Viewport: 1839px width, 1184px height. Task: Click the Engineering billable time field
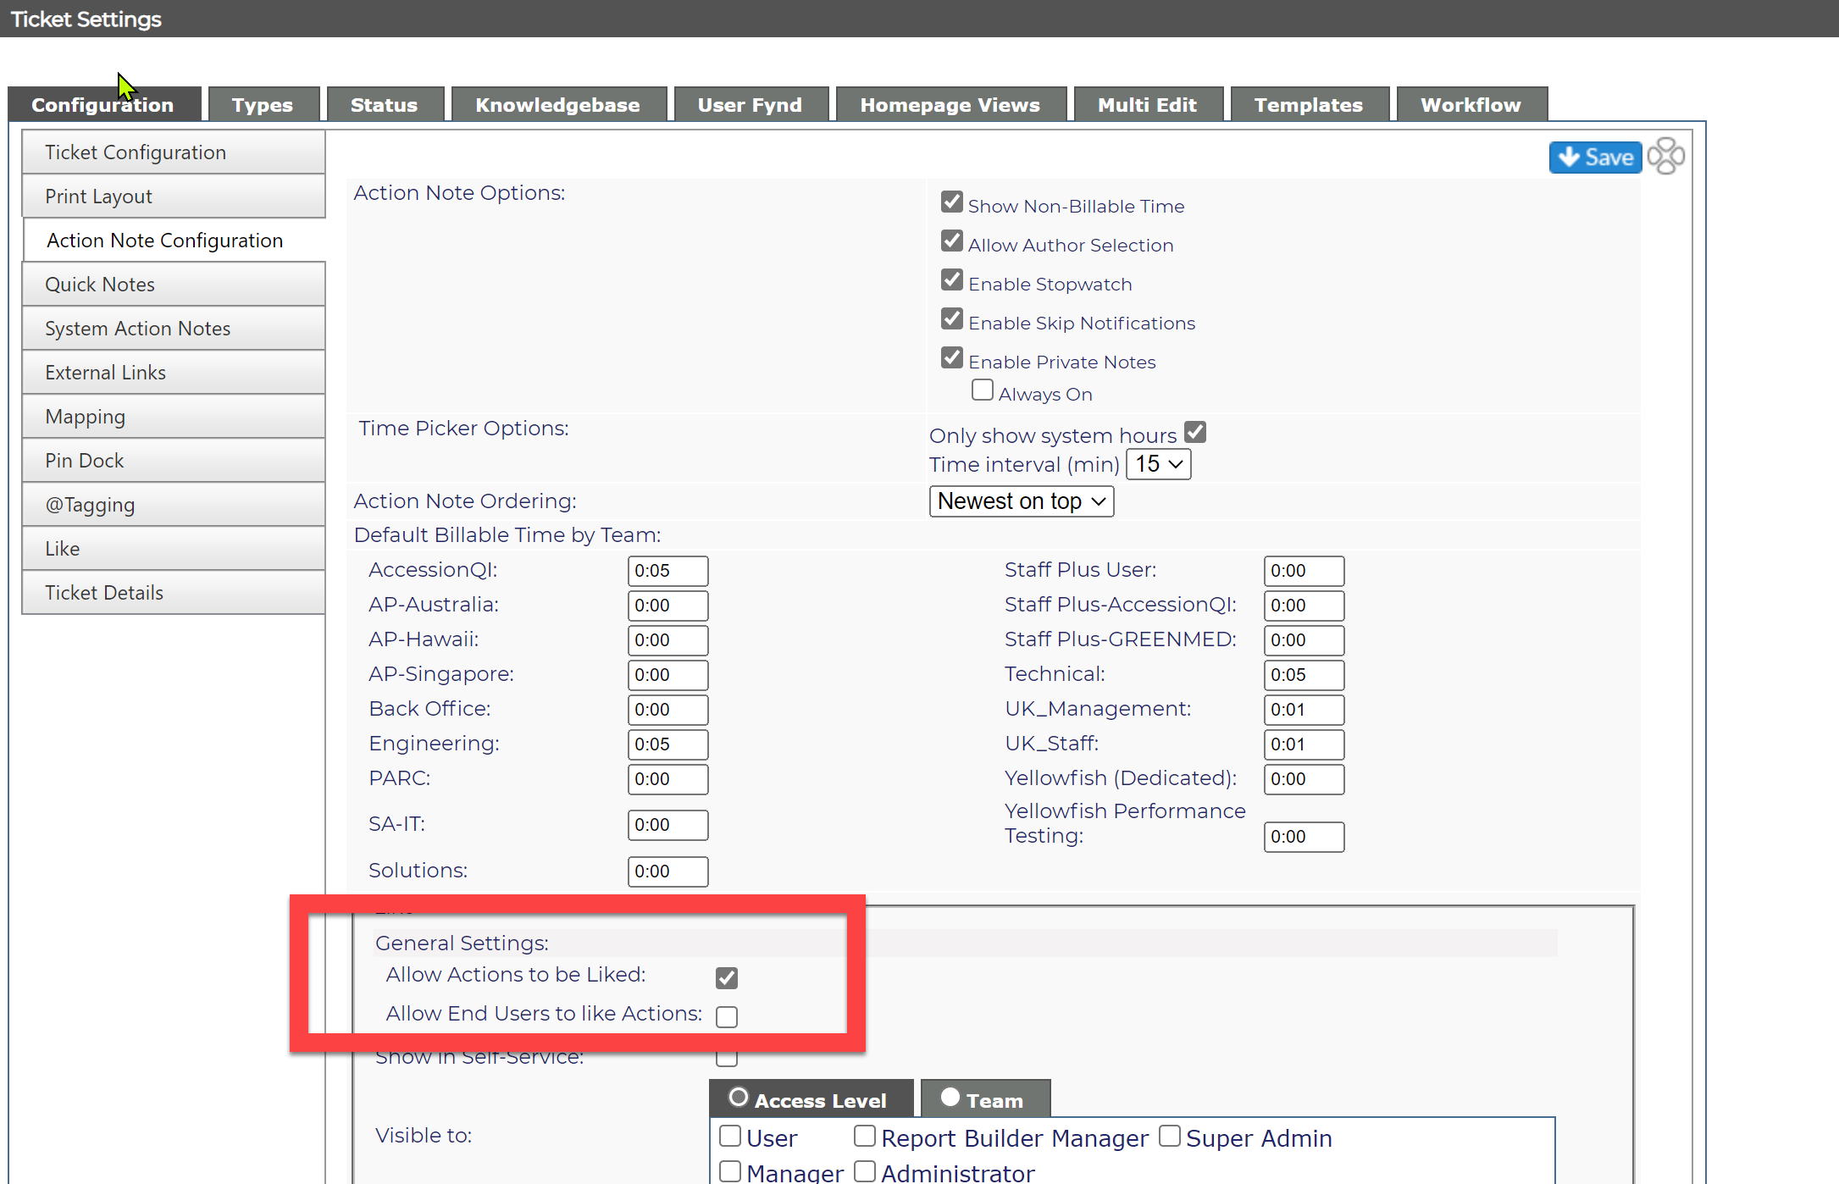[x=667, y=744]
